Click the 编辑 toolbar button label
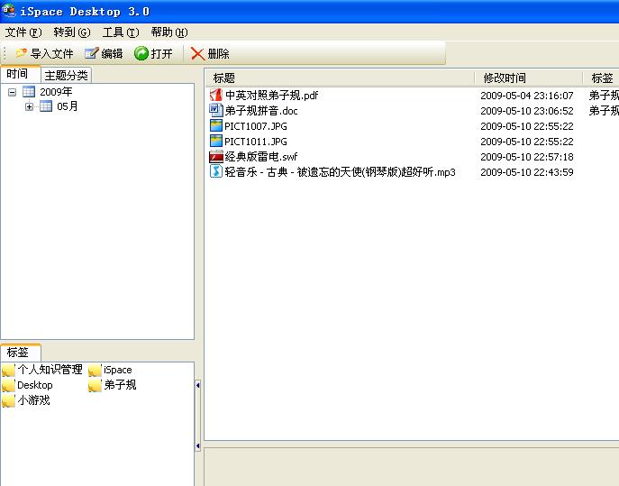619x486 pixels. pos(112,53)
